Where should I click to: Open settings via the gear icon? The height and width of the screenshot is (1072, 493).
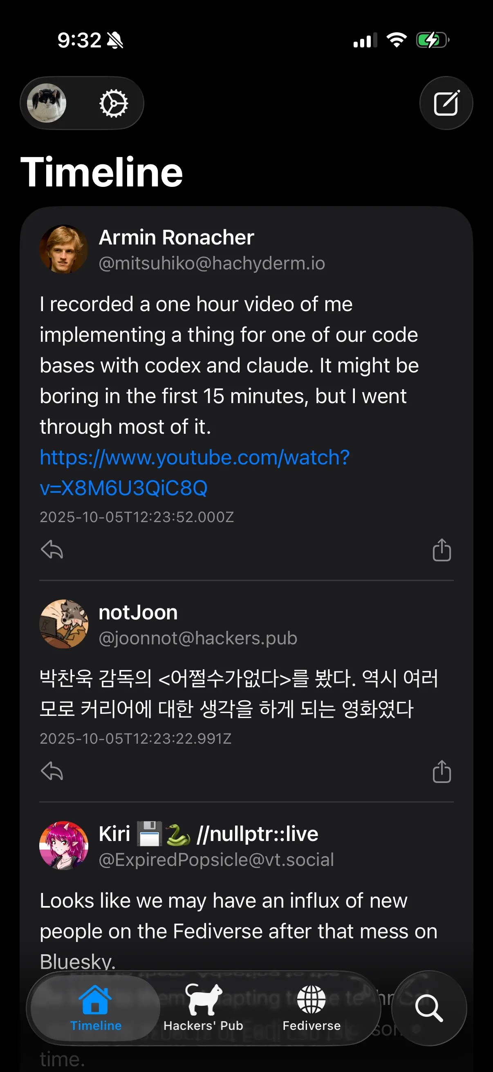click(113, 103)
